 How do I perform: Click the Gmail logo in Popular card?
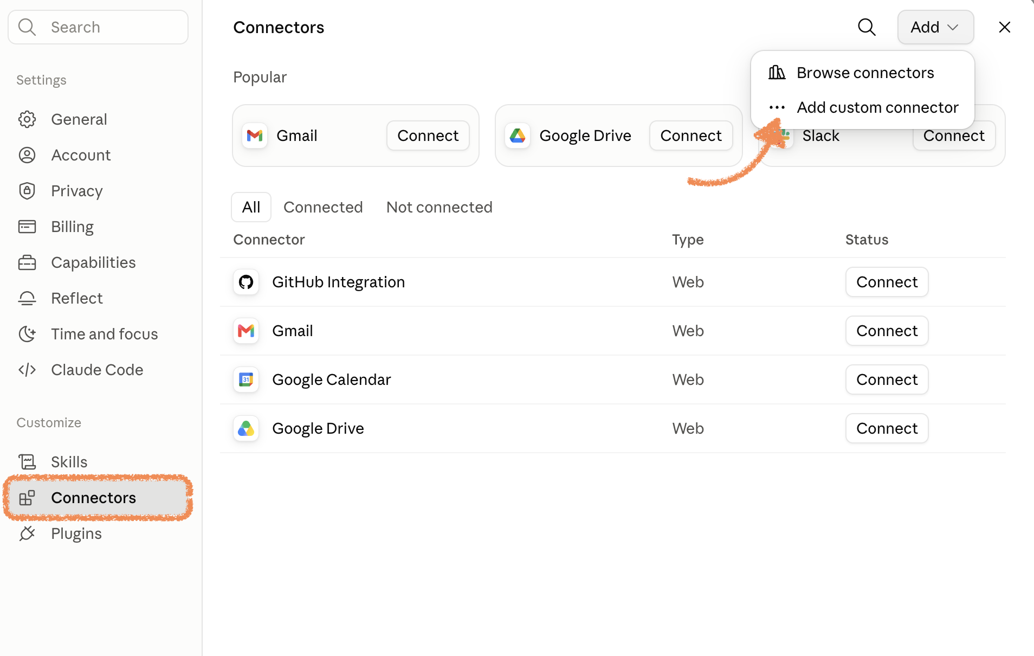255,136
